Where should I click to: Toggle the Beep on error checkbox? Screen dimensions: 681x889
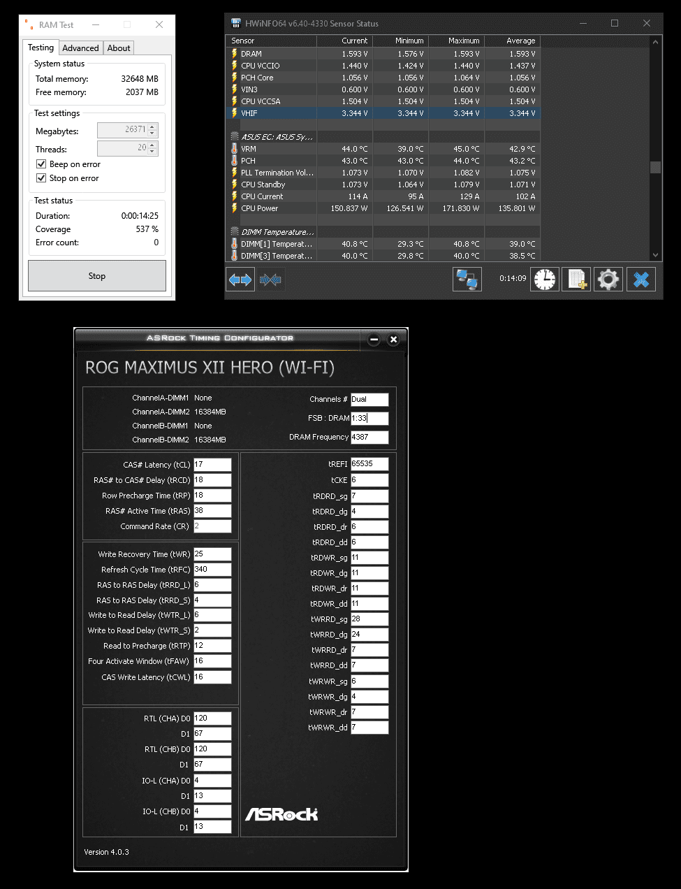pos(41,164)
